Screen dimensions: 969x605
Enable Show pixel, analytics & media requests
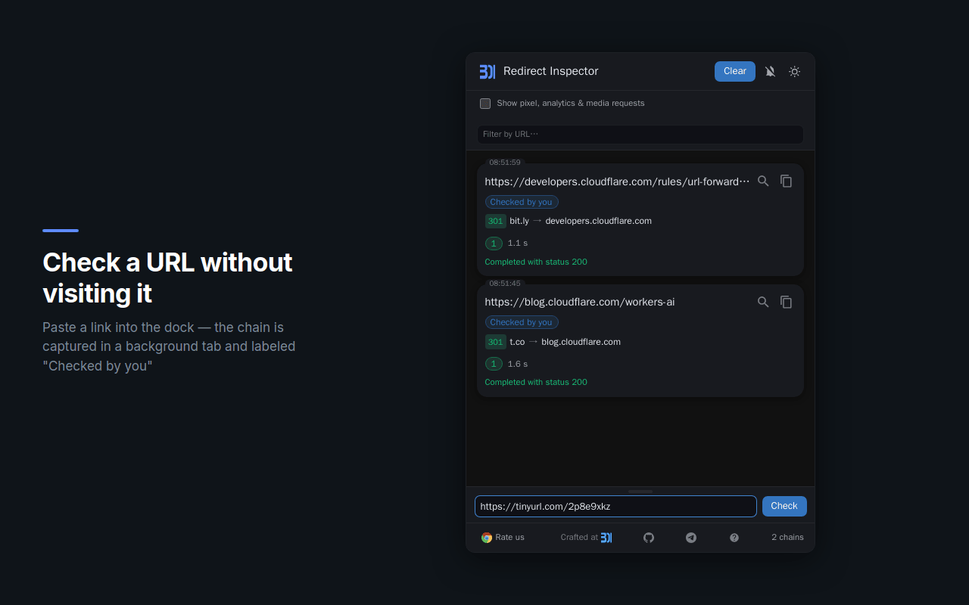(485, 104)
